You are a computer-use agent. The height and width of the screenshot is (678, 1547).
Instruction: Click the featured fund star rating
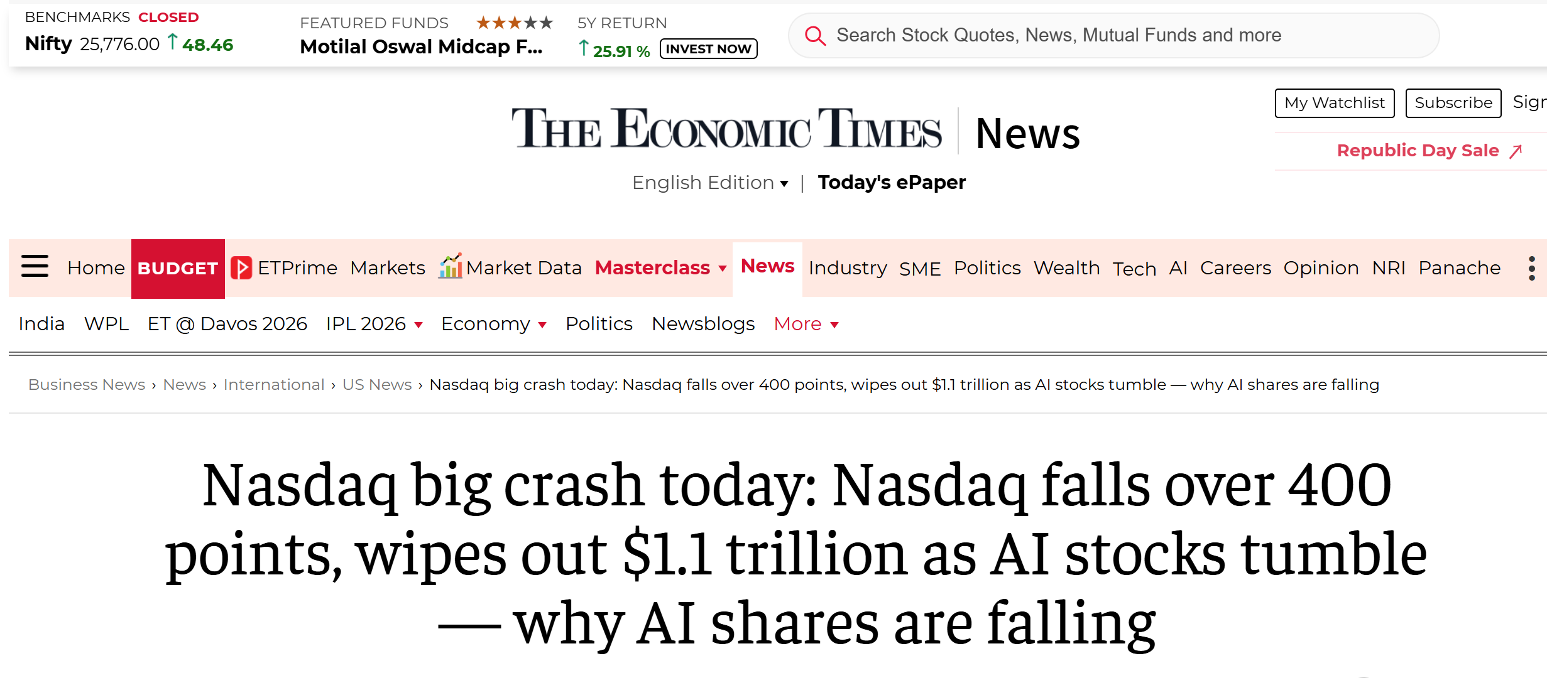point(514,23)
